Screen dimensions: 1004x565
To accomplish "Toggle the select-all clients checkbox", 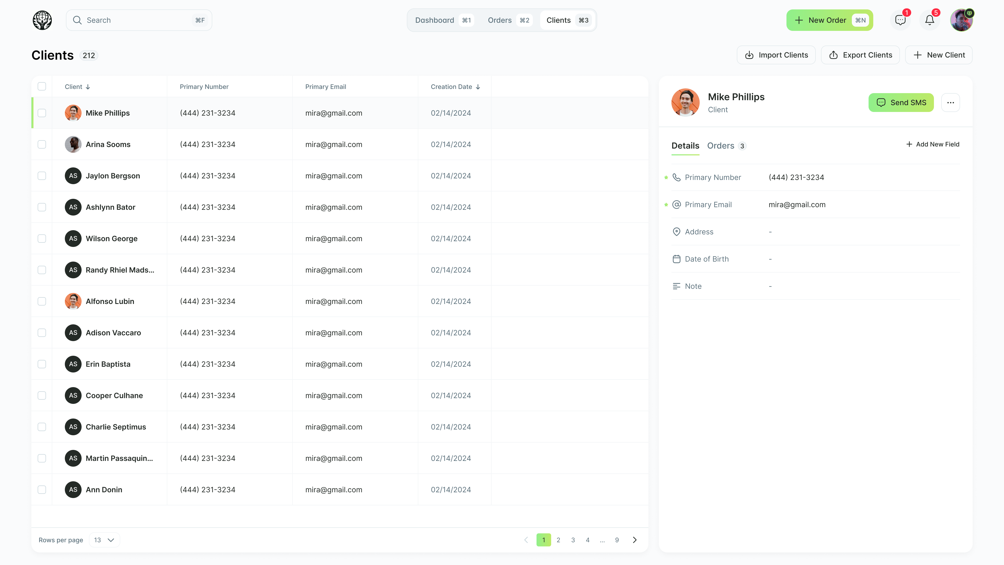I will [42, 87].
